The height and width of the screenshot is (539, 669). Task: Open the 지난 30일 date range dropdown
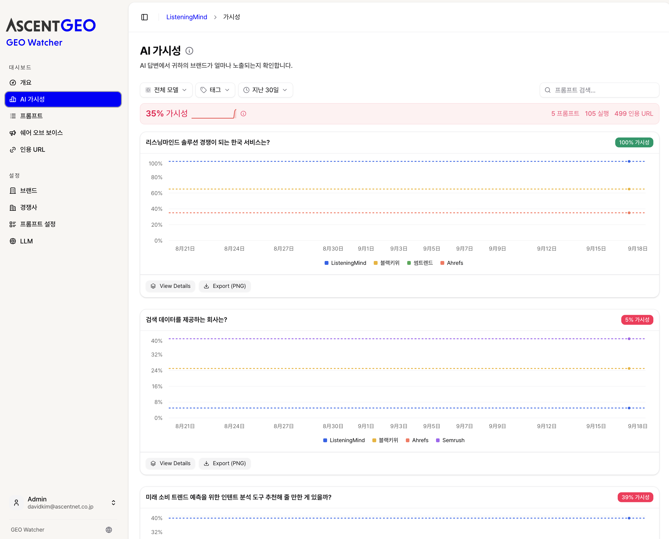click(x=265, y=90)
